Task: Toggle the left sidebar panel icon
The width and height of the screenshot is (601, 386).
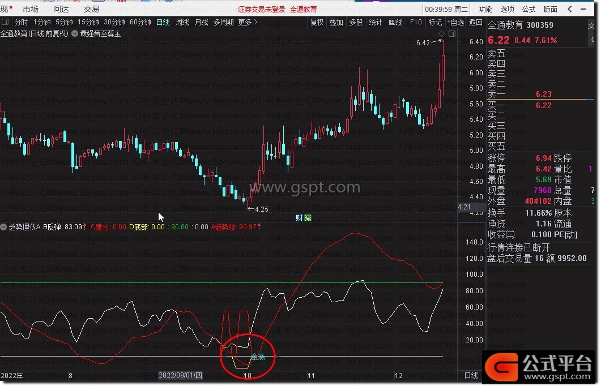Action: point(5,22)
